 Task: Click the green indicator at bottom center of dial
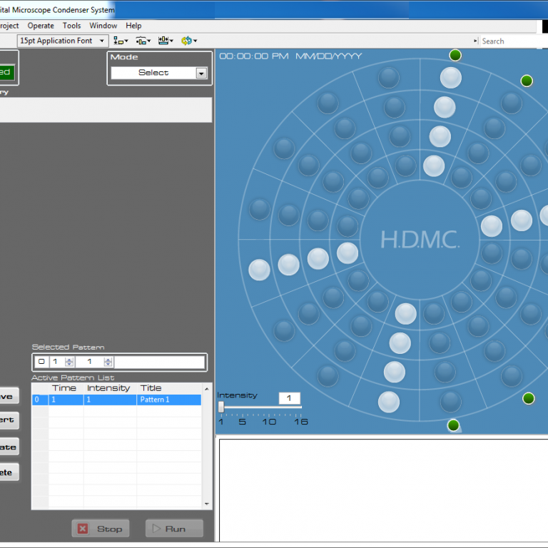point(453,425)
